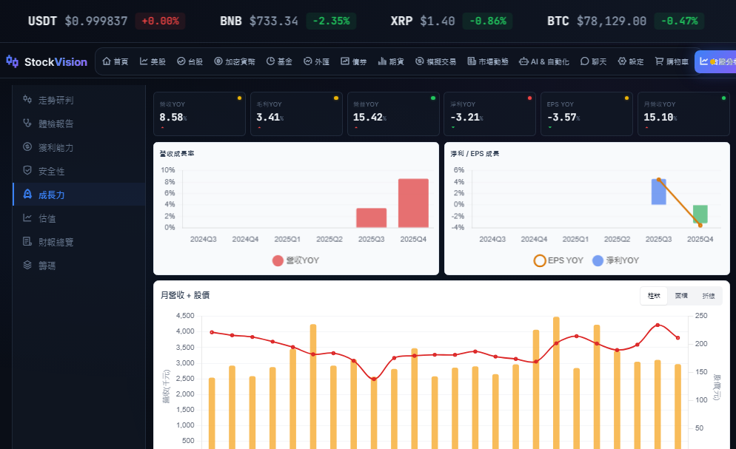736x449 pixels.
Task: Navigate to 外匯 forex section
Action: [316, 61]
